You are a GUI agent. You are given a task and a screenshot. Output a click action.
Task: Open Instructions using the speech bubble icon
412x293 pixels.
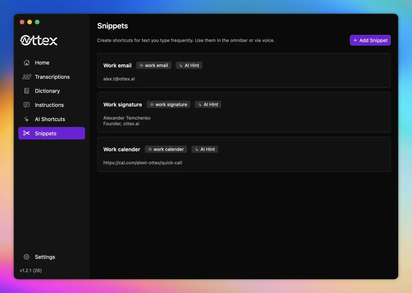[x=27, y=105]
